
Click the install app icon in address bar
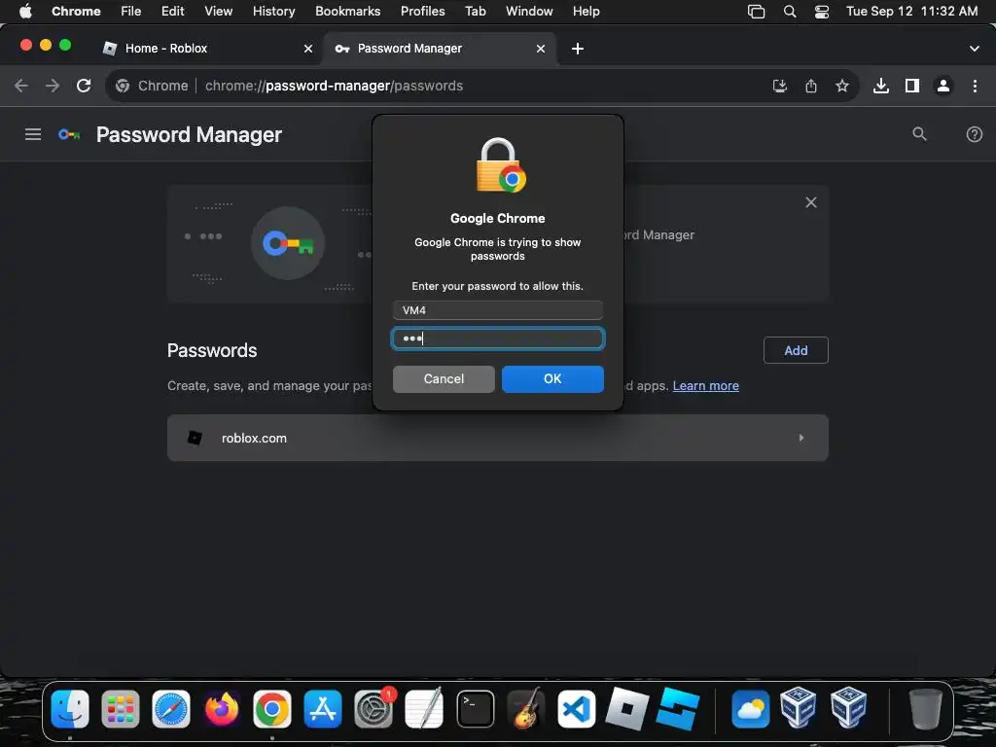click(779, 86)
